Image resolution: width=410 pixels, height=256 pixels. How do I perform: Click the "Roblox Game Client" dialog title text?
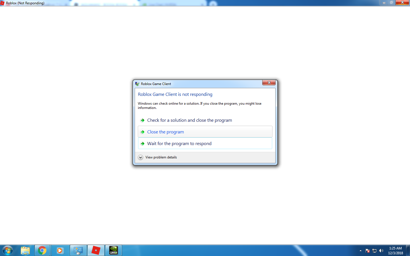point(156,84)
